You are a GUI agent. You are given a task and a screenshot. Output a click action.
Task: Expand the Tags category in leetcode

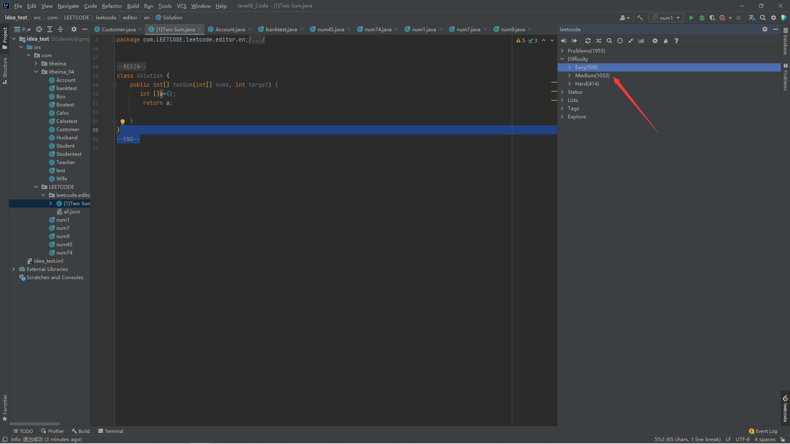pos(562,109)
